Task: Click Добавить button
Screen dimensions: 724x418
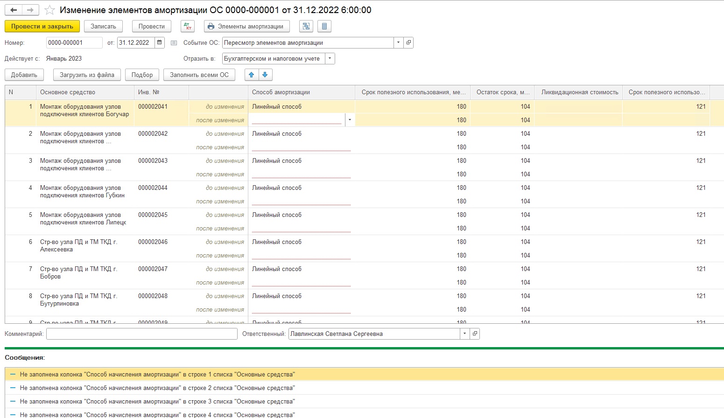Action: (x=24, y=75)
